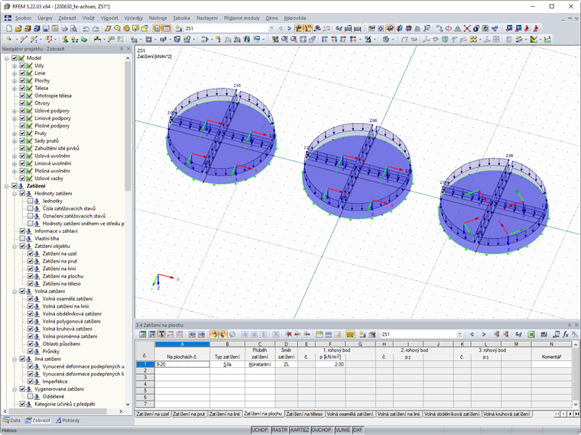
Task: Click the new node tool icon
Action: coord(9,39)
